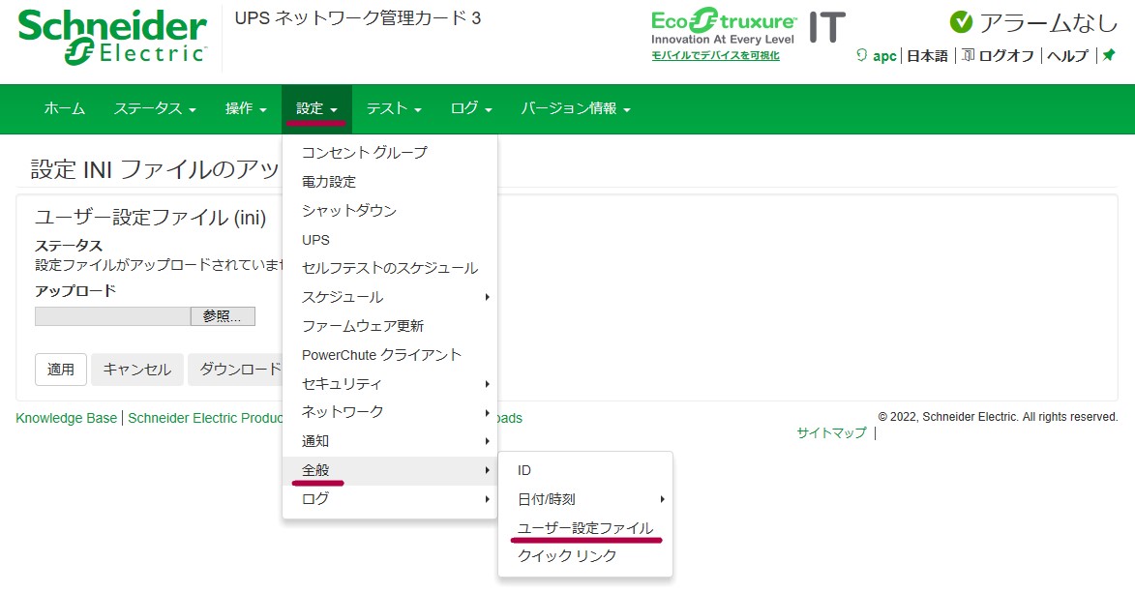
Task: Open the Schneider Electric Product link
Action: pyautogui.click(x=205, y=419)
